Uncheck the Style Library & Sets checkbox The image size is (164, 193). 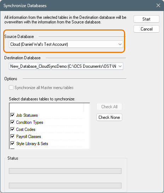pos(12,144)
